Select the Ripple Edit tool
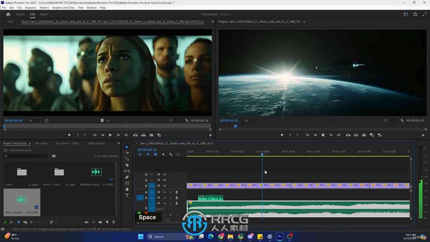This screenshot has width=430, height=242. 127,159
